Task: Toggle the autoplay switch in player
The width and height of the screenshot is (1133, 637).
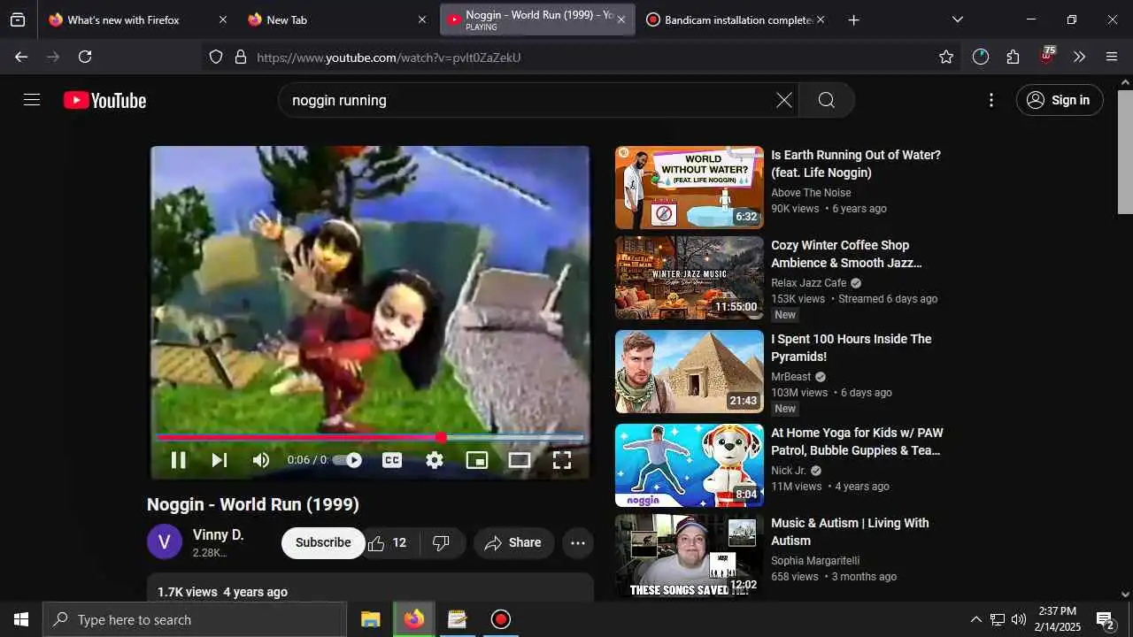Action: click(x=349, y=460)
